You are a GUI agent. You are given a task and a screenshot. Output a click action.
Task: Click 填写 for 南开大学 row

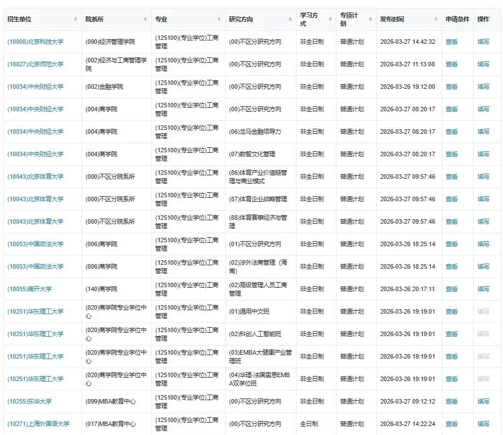tap(483, 289)
